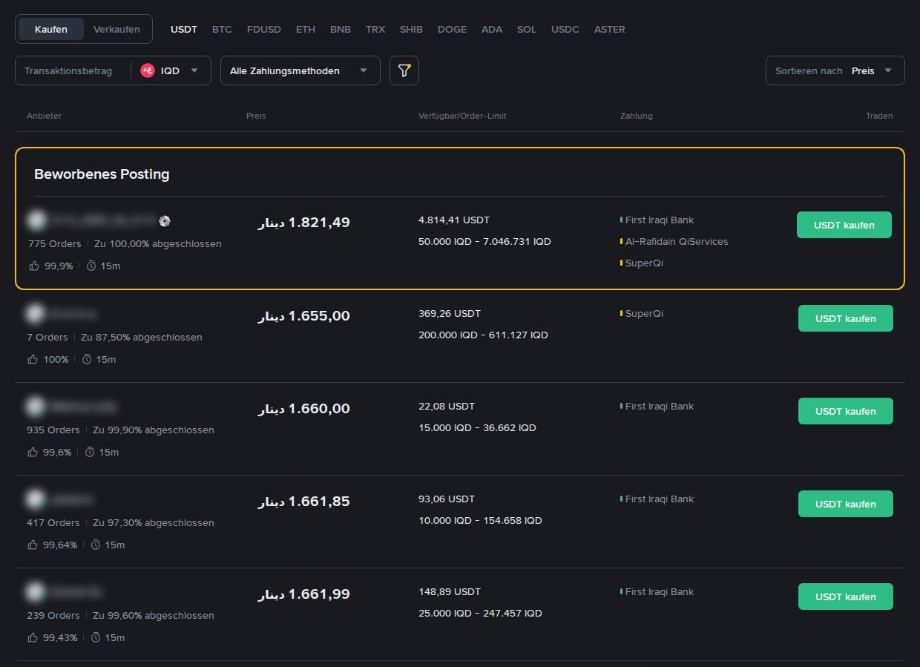
Task: Select the ASTER asset tab
Action: 610,29
